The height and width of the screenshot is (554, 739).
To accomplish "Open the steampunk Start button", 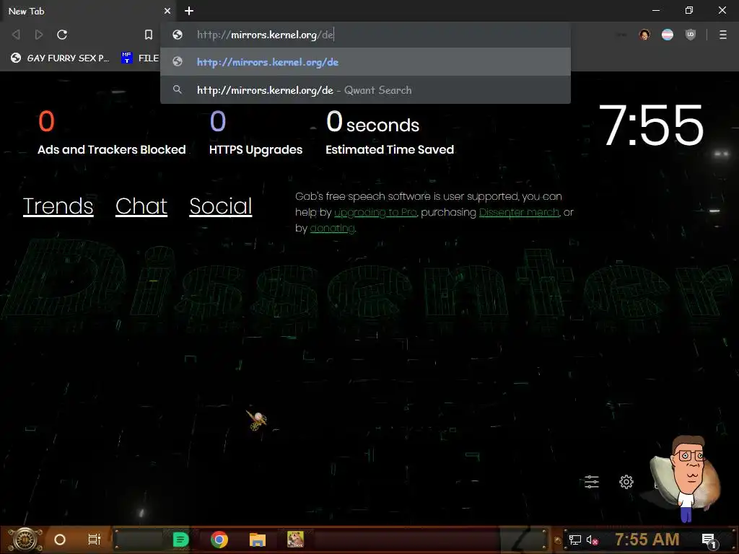I will (25, 540).
